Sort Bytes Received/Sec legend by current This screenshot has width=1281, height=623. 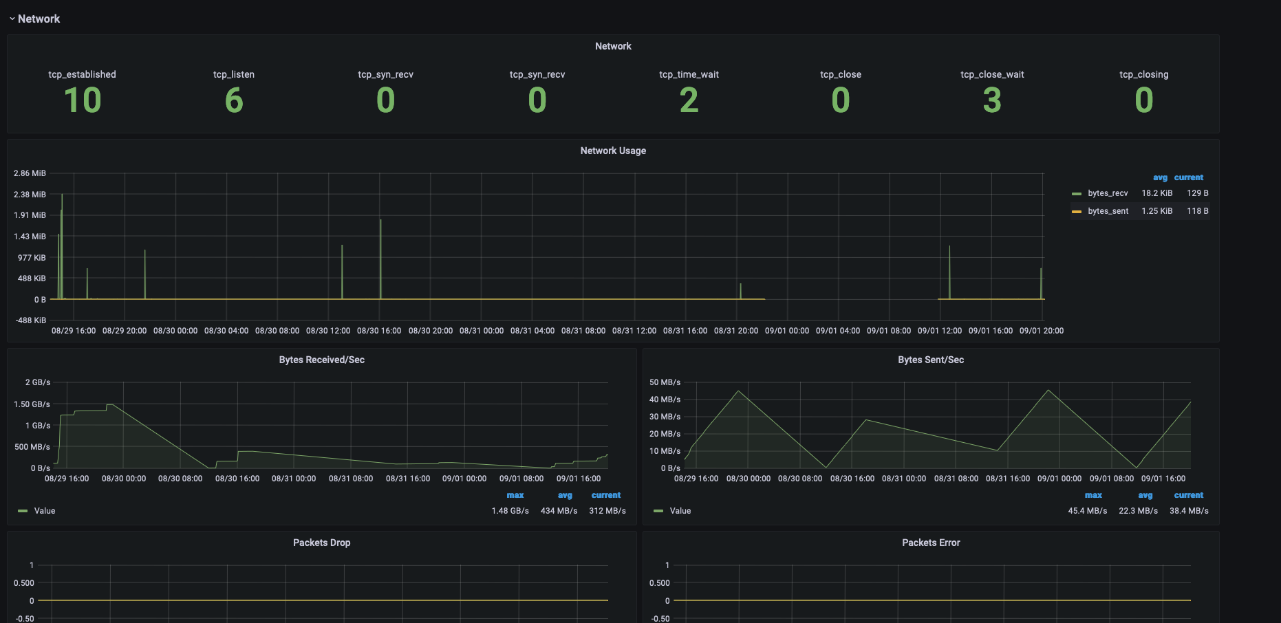(x=606, y=495)
